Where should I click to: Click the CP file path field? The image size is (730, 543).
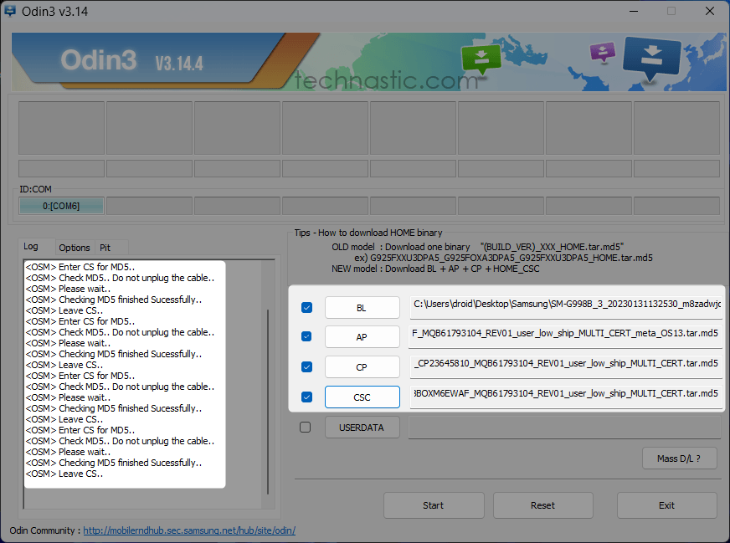[566, 367]
